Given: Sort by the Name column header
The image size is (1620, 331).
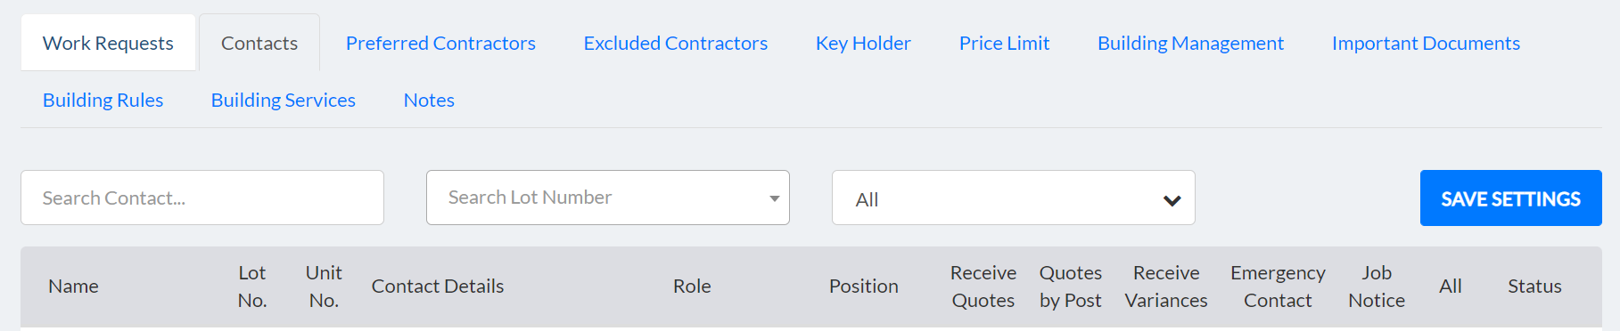Looking at the screenshot, I should point(73,286).
